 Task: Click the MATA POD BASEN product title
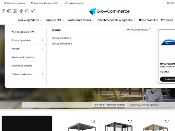tap(168, 65)
